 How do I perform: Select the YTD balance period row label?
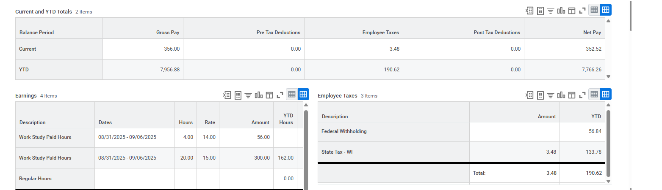23,70
